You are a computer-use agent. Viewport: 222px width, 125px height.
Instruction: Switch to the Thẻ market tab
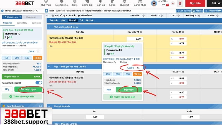(81, 20)
